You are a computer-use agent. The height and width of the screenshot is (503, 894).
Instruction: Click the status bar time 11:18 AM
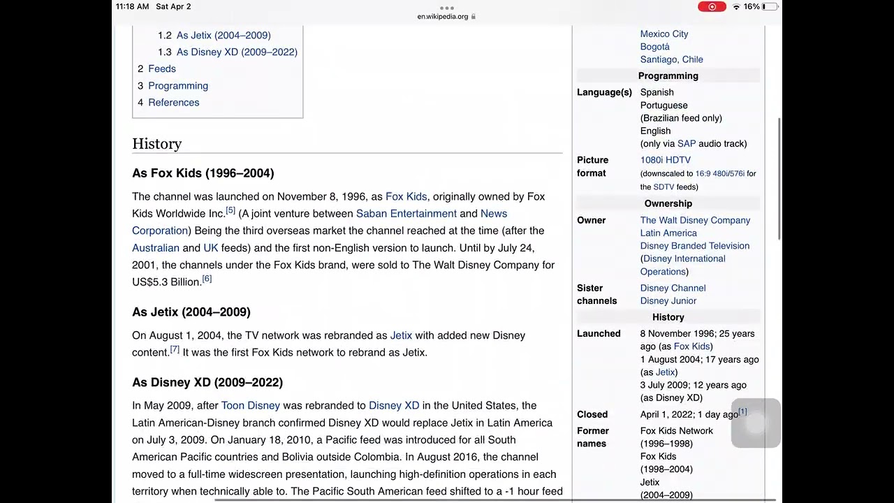132,6
